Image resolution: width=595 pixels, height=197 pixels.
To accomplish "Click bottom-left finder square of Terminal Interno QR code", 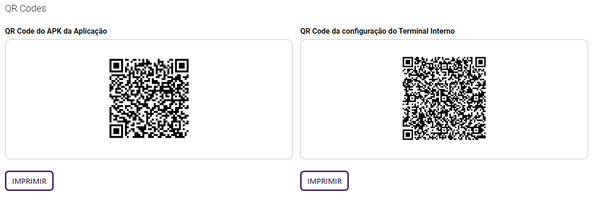I will 408,134.
